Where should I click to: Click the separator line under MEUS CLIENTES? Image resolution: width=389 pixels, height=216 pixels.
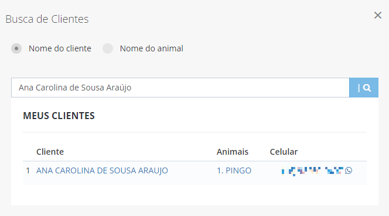(194, 132)
